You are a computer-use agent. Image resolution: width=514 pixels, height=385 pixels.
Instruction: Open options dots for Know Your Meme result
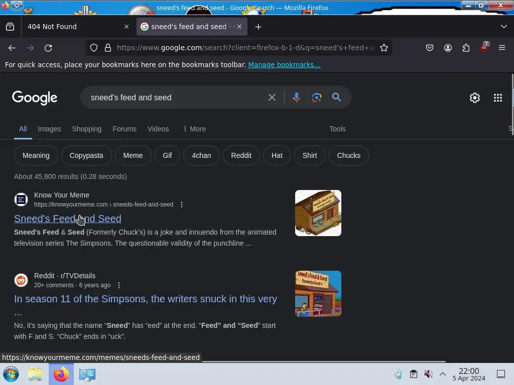[x=182, y=205]
